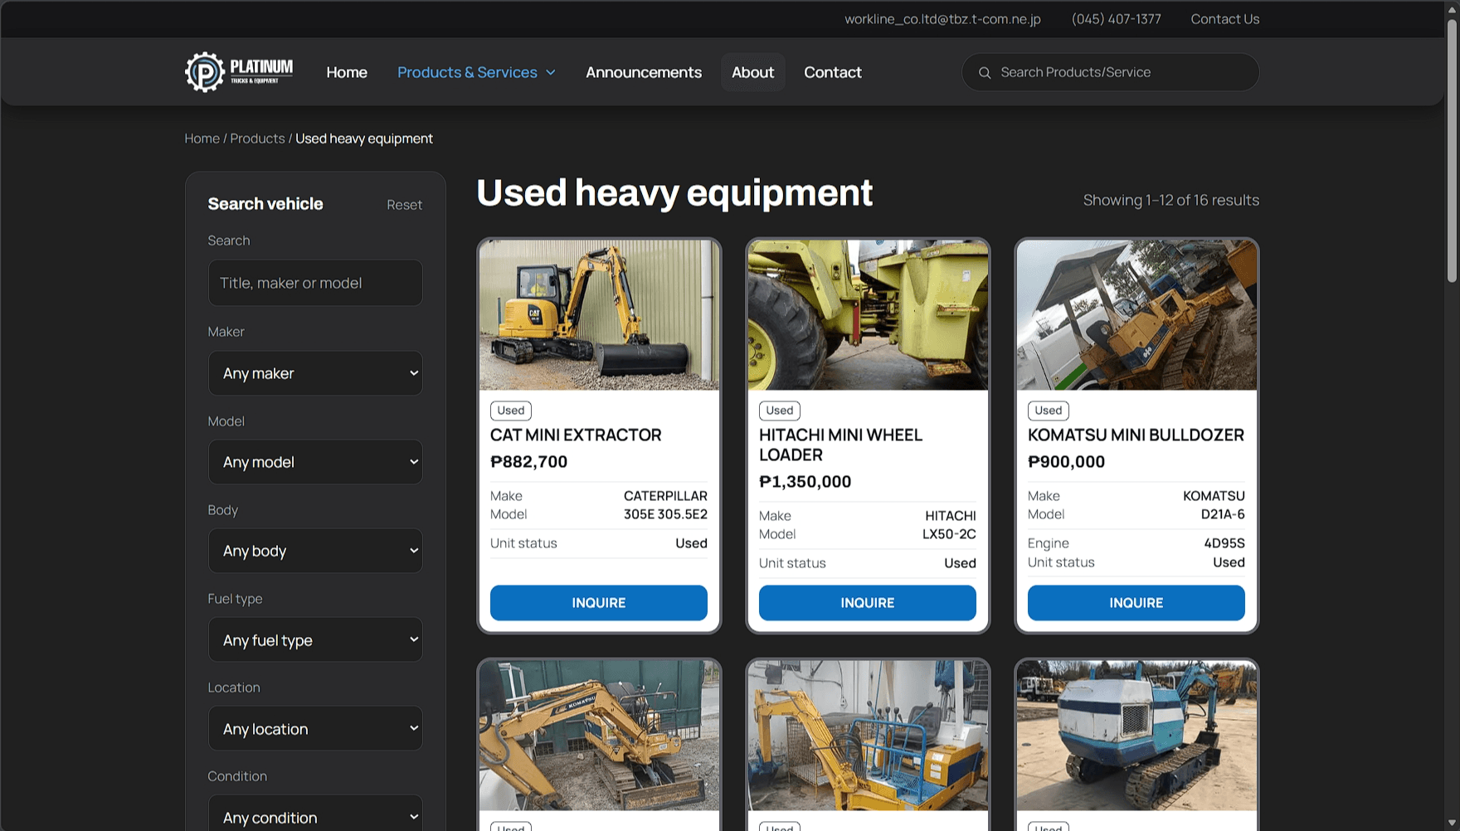Focus the Search Products/Service field
1460x831 pixels.
tap(1110, 72)
